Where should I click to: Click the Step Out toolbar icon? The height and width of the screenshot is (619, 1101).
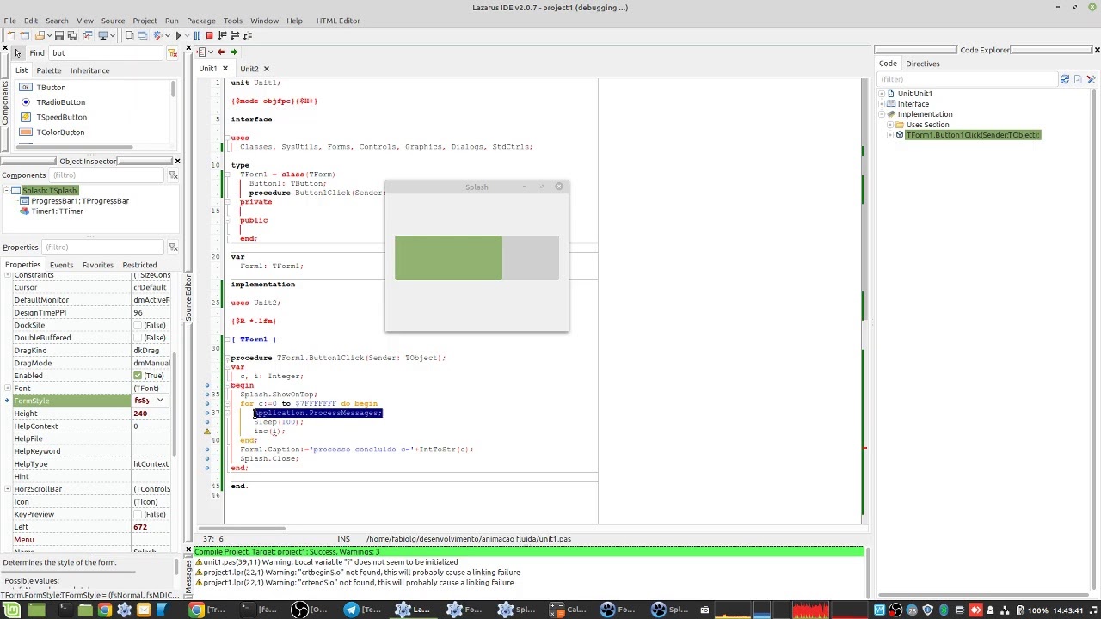coord(248,35)
